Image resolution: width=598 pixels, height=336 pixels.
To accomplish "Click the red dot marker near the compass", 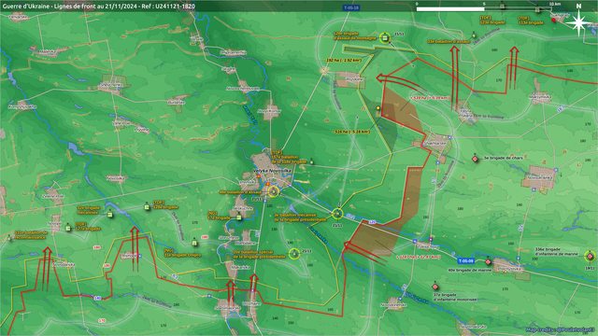I will (554, 20).
